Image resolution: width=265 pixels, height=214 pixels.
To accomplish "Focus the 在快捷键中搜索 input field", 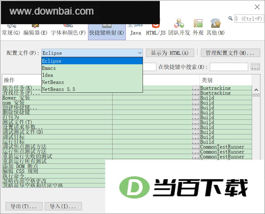I will 229,67.
